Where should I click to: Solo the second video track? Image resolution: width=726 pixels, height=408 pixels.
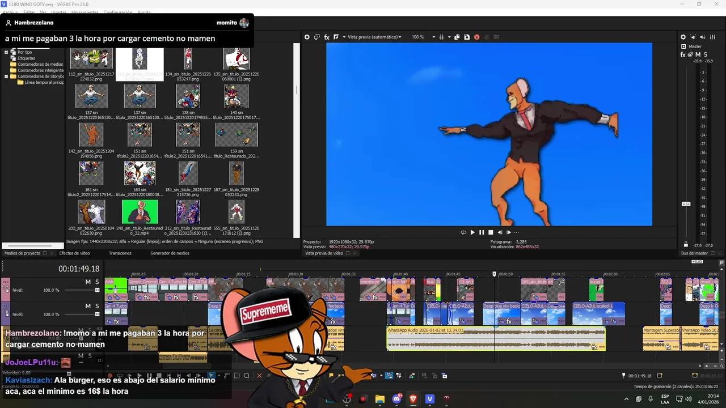[x=97, y=306]
